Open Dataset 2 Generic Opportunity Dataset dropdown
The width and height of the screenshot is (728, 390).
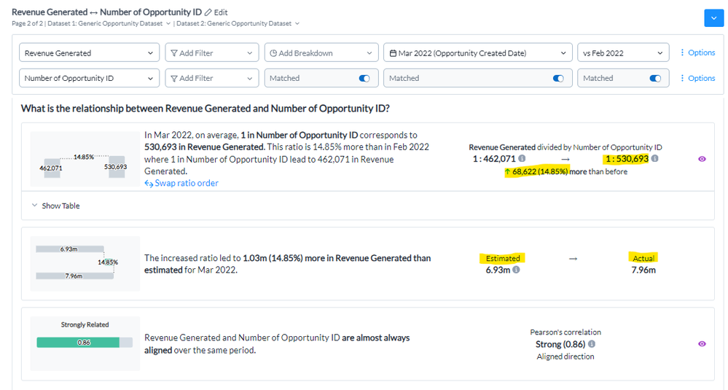[x=238, y=23]
